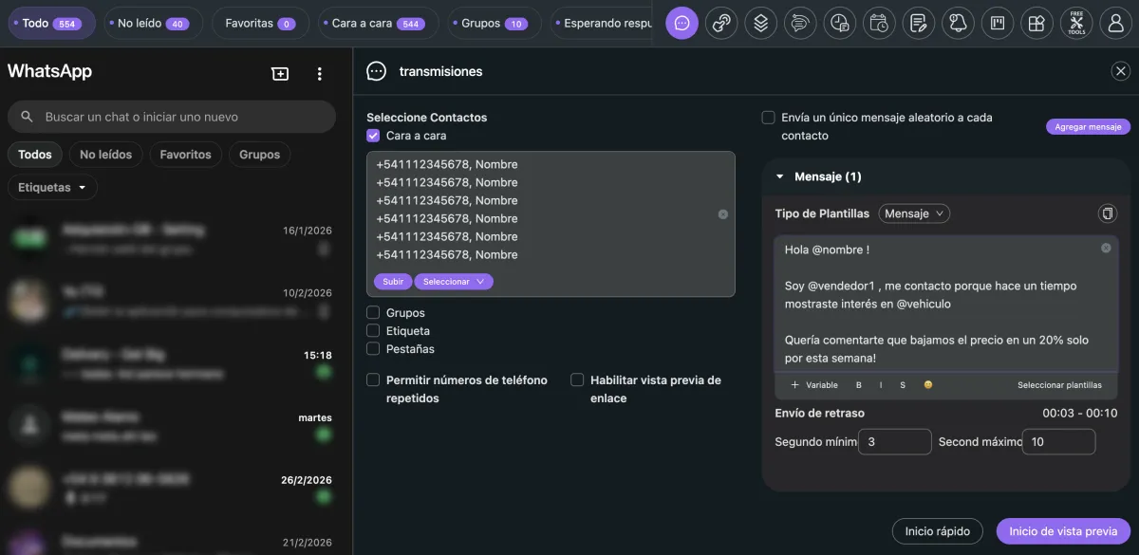Click Inicio de vista previa button
The width and height of the screenshot is (1139, 555).
tap(1063, 531)
